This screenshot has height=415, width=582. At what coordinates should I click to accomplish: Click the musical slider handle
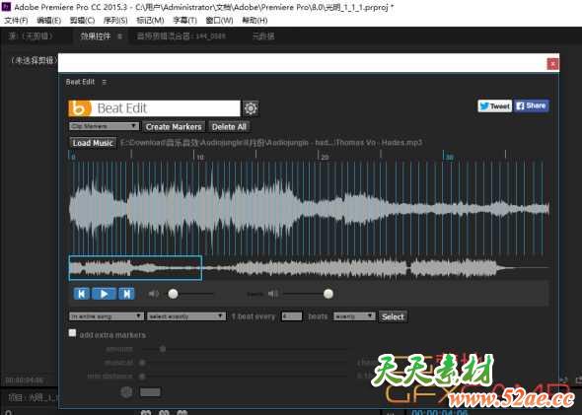(x=142, y=363)
